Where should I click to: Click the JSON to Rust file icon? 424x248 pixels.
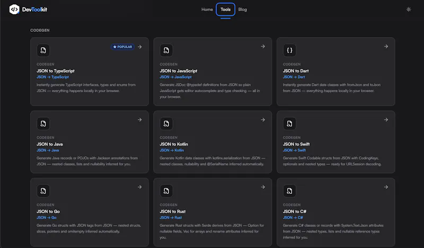pyautogui.click(x=166, y=191)
